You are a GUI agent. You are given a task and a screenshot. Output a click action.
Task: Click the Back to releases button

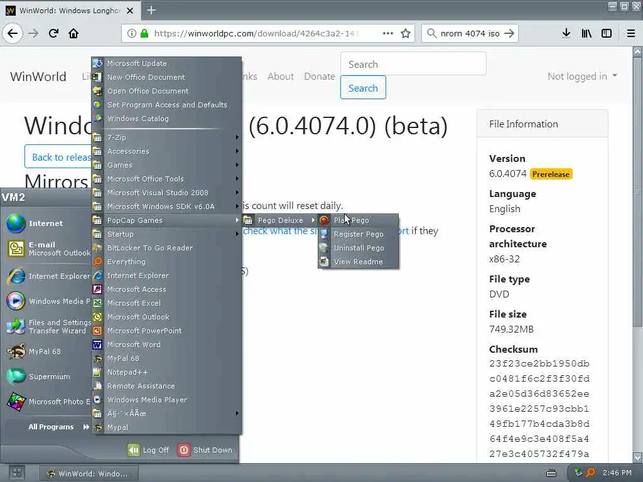(60, 157)
